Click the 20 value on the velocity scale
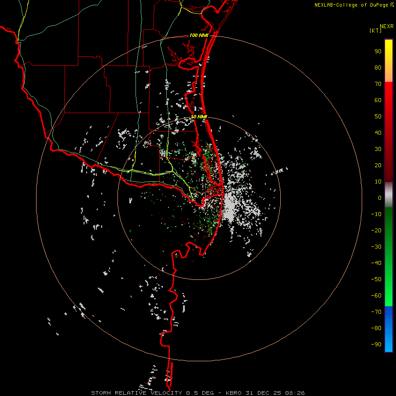Image resolution: width=396 pixels, height=396 pixels. tap(378, 165)
